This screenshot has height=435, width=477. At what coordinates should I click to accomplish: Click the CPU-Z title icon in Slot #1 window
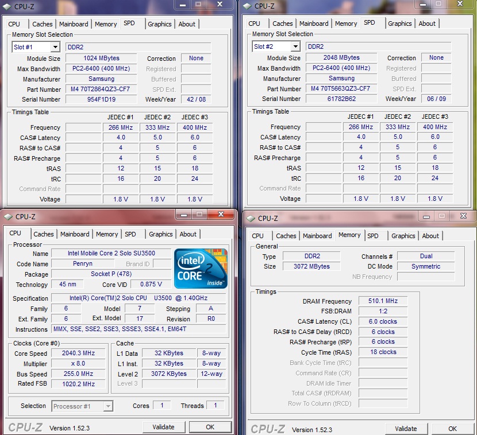pyautogui.click(x=7, y=6)
